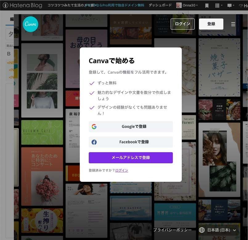
Task: Click the ずっと無料 text
Action: [x=107, y=83]
